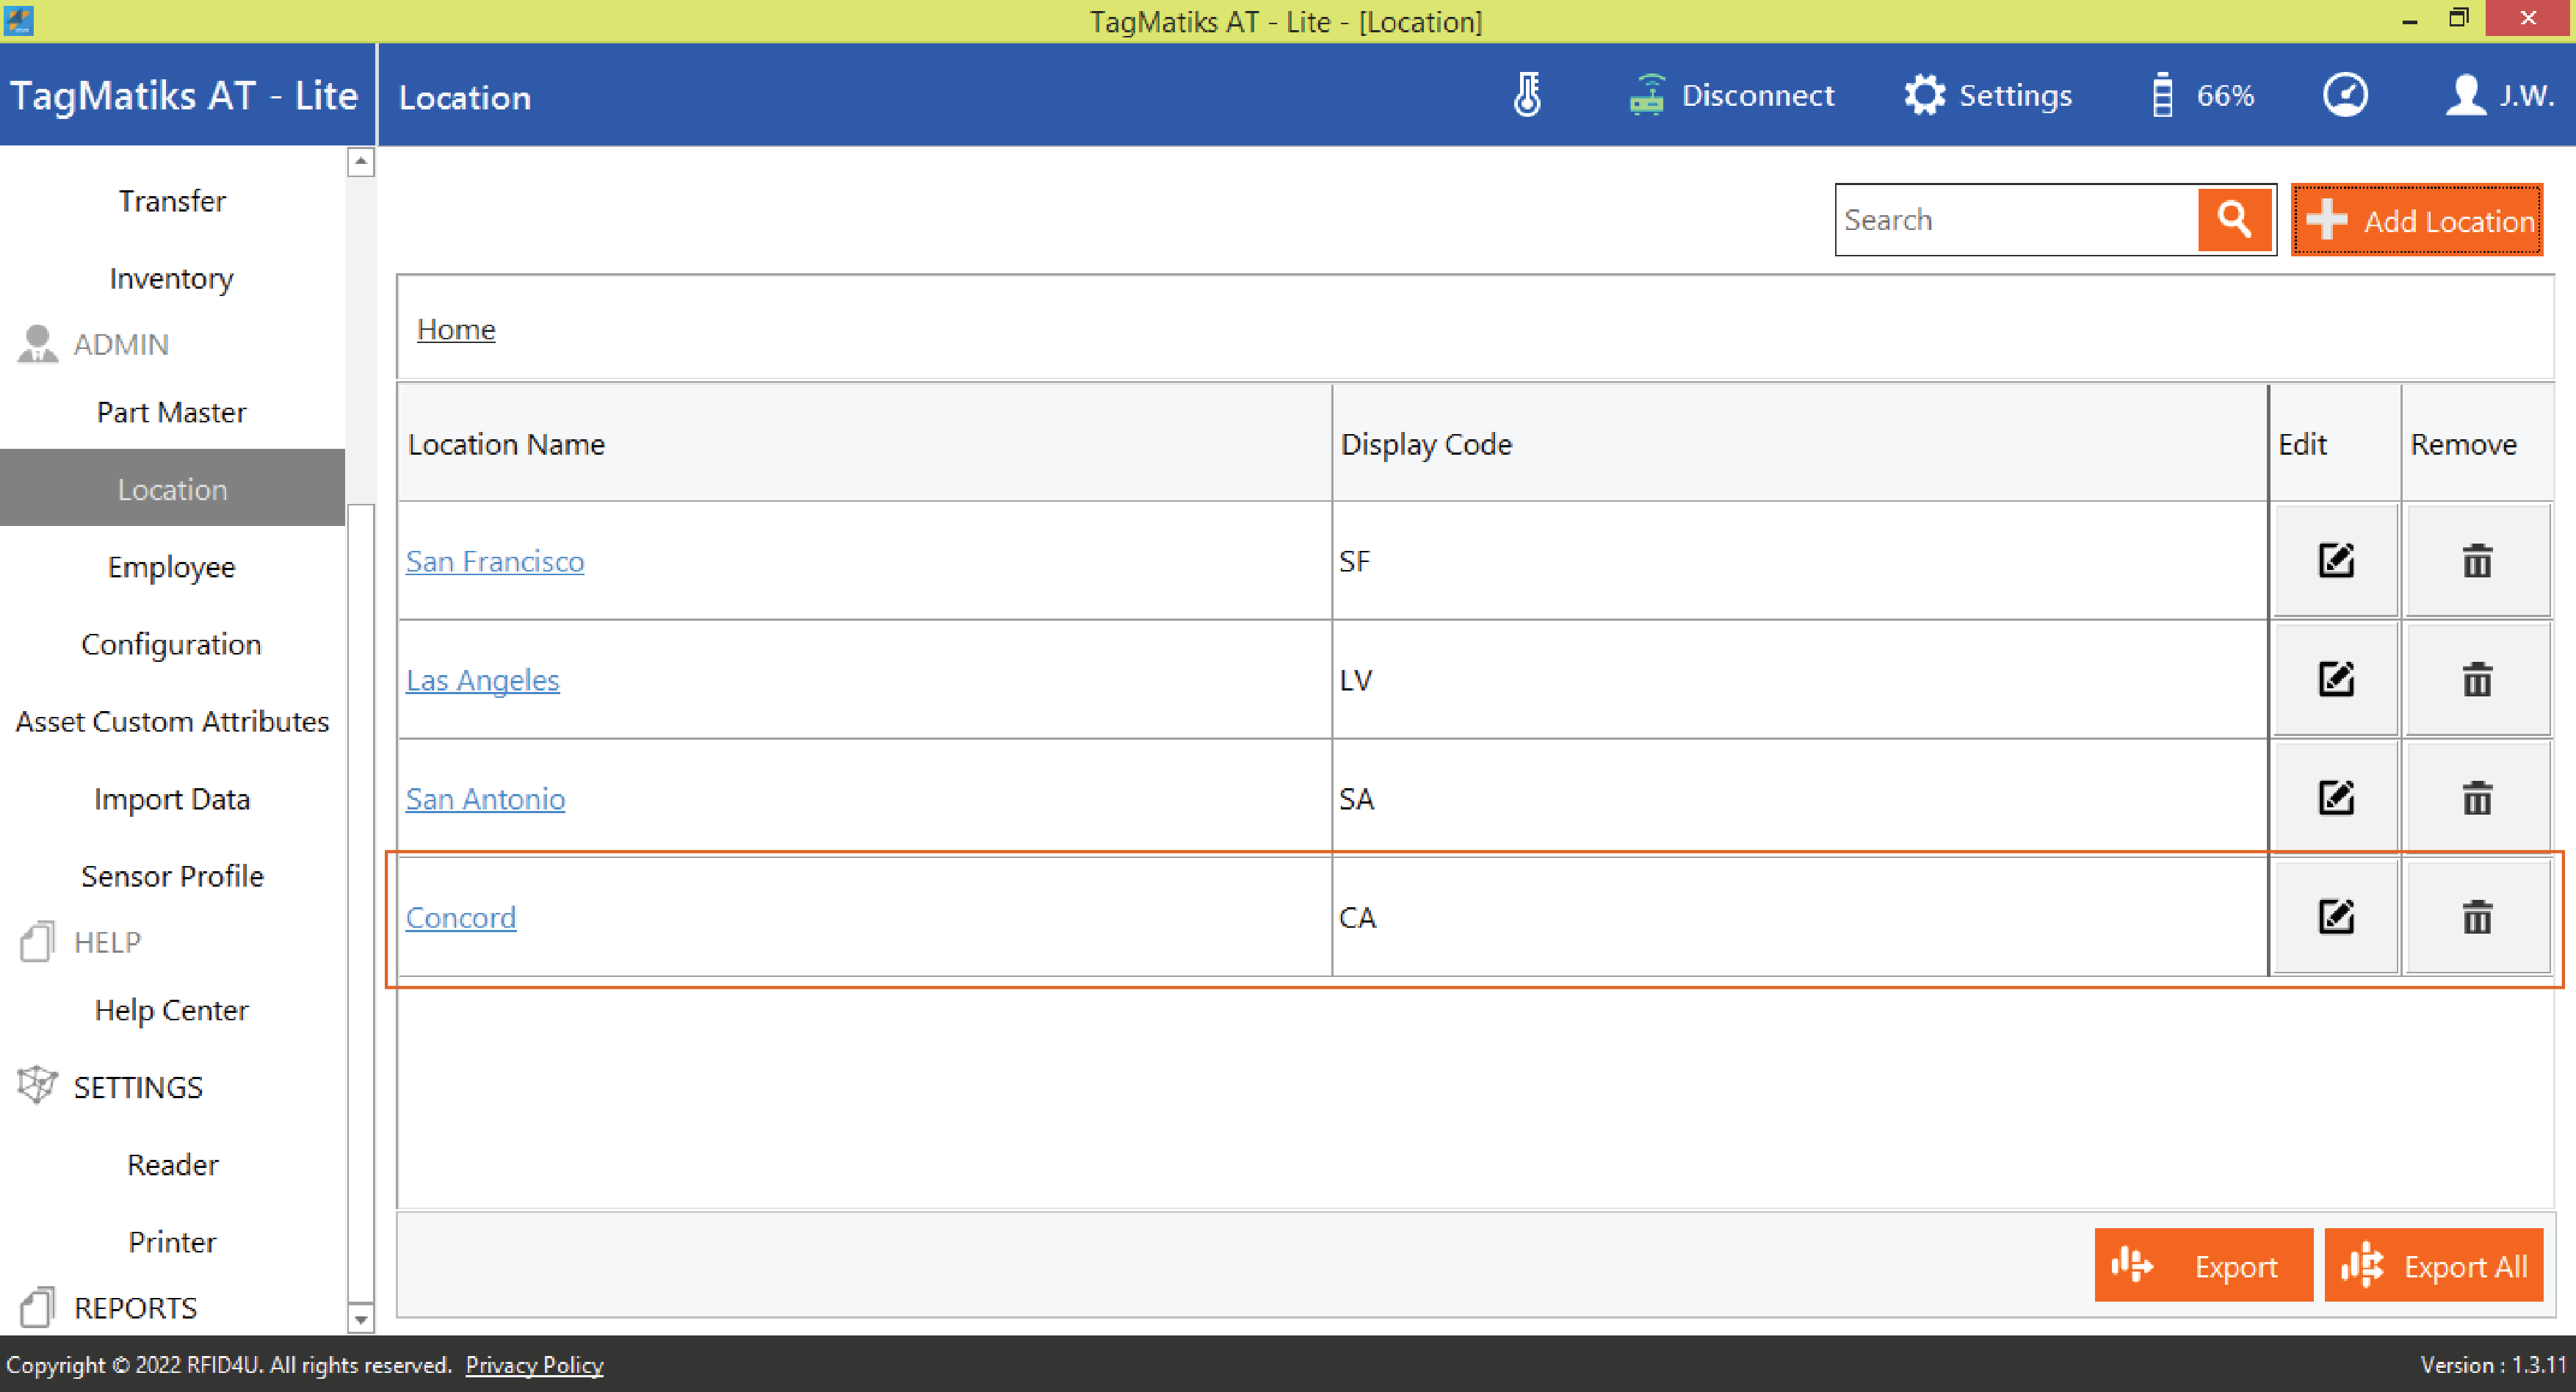2576x1392 pixels.
Task: Click inside the Search text field
Action: click(2015, 219)
